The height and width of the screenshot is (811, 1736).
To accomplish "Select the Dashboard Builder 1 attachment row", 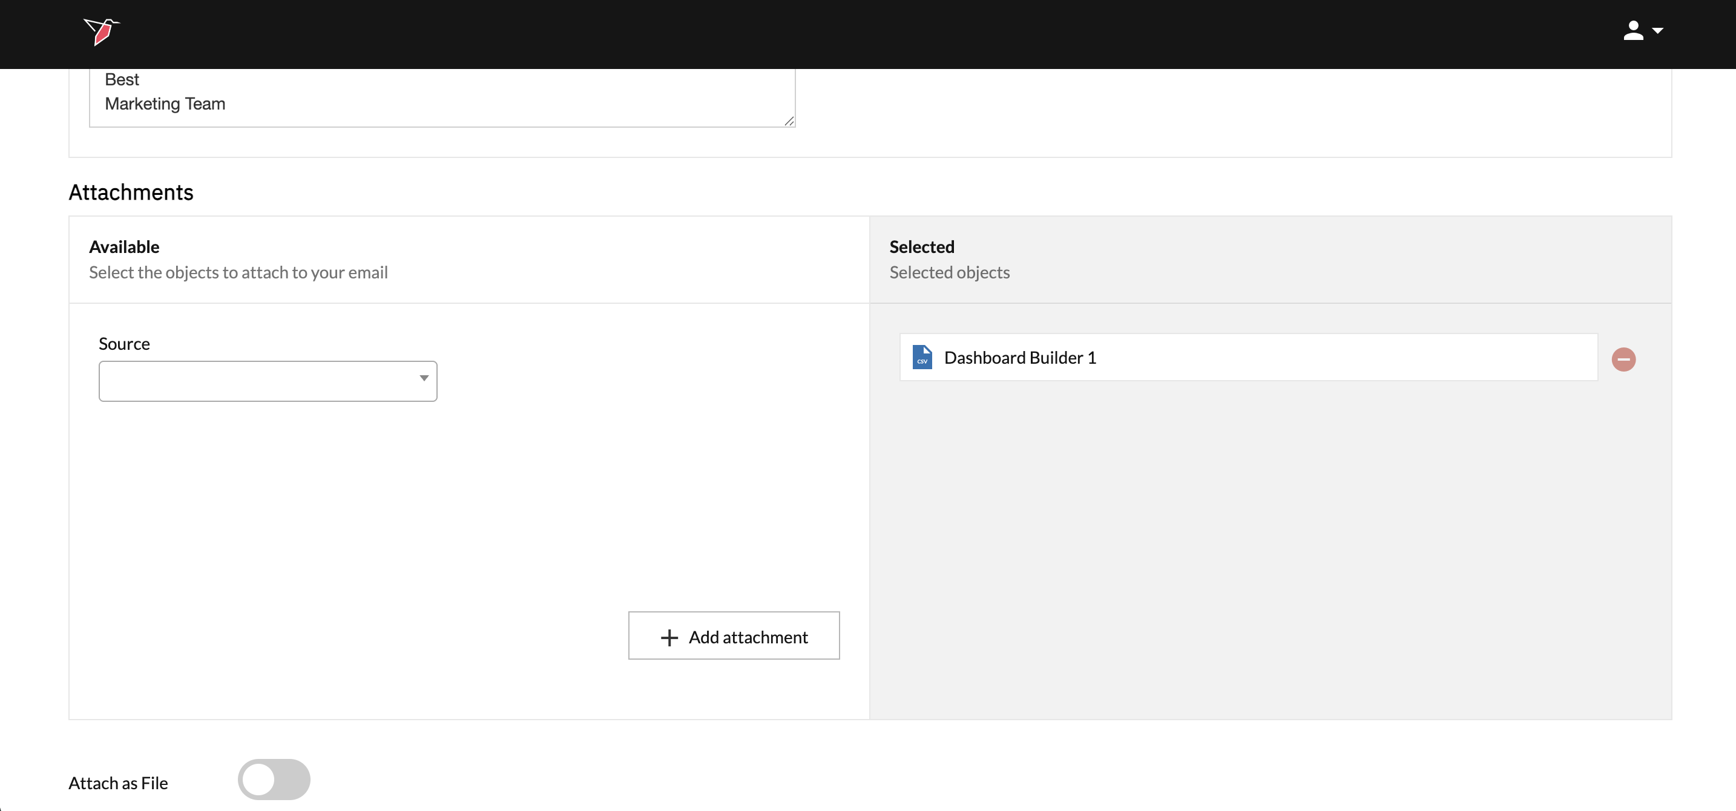I will point(1247,357).
